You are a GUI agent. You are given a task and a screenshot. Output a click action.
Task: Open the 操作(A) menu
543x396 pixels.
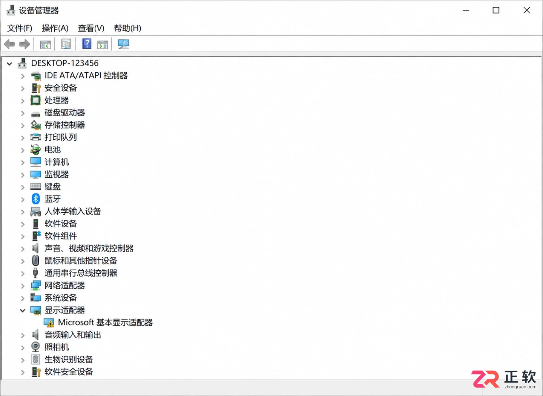tap(55, 28)
